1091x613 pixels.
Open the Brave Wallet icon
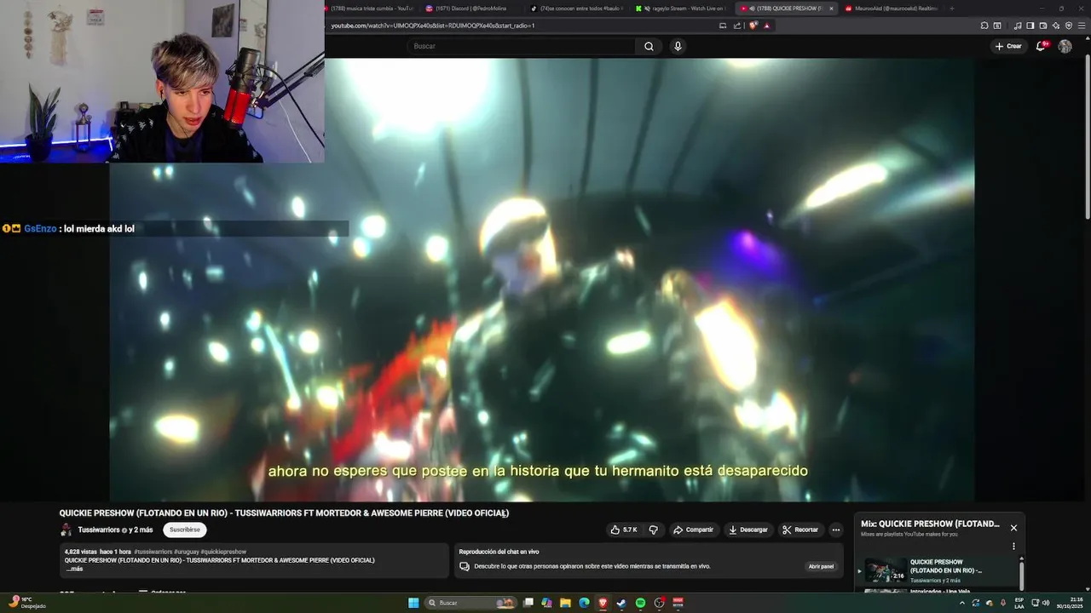coord(1042,26)
